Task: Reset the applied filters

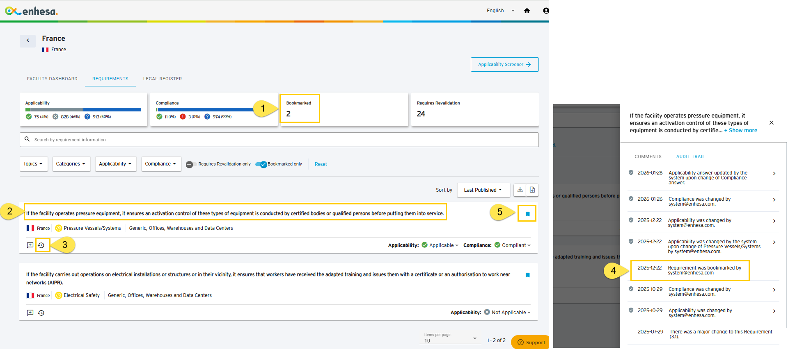Action: [321, 164]
